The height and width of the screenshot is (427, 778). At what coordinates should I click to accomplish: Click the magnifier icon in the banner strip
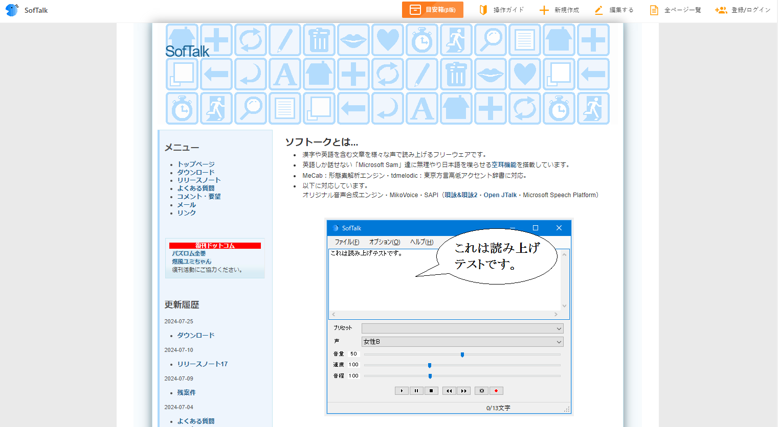(490, 39)
